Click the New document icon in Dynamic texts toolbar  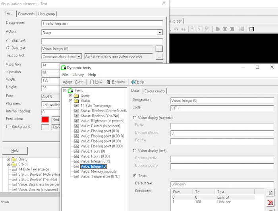point(92,82)
